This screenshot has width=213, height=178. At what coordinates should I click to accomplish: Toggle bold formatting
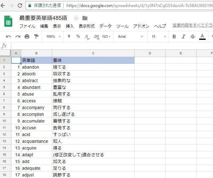(x=174, y=36)
